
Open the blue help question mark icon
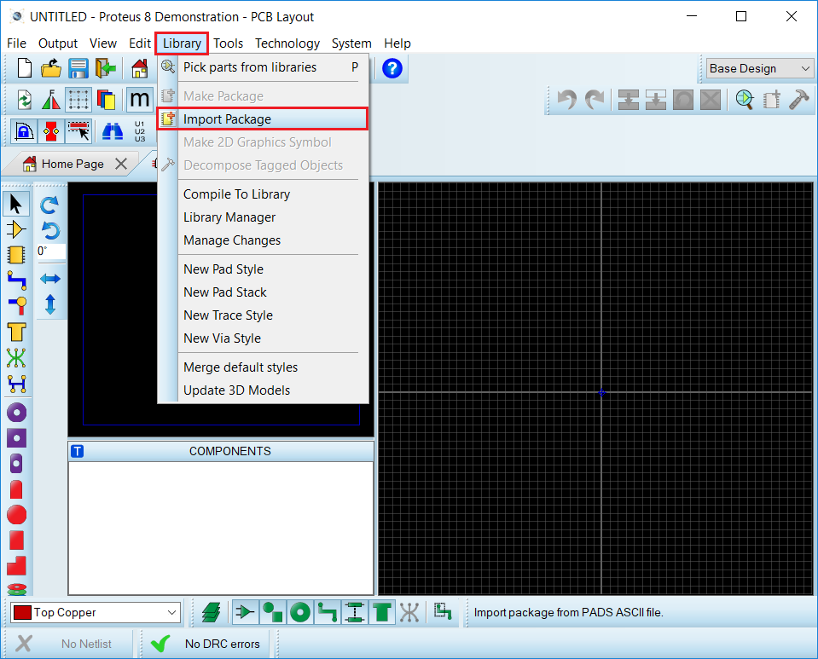pos(392,68)
